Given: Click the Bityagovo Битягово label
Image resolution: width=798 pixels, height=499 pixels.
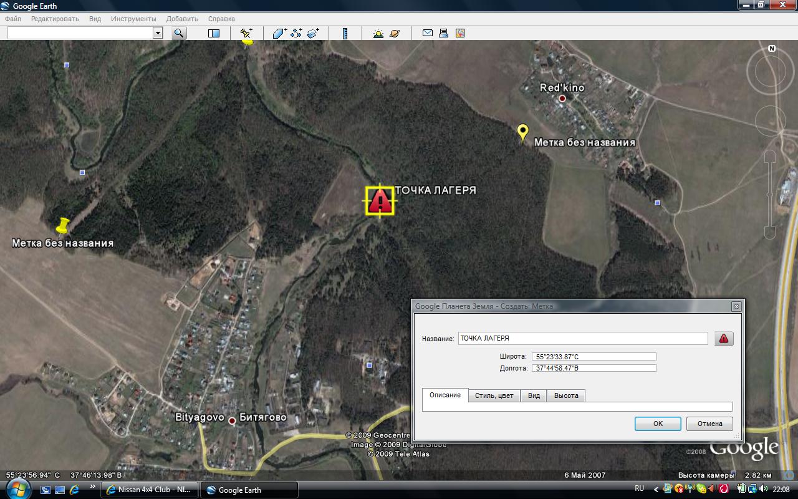Looking at the screenshot, I should 231,418.
